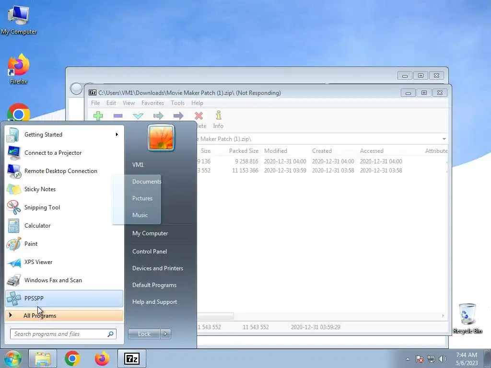Expand All Programs list

pyautogui.click(x=64, y=315)
